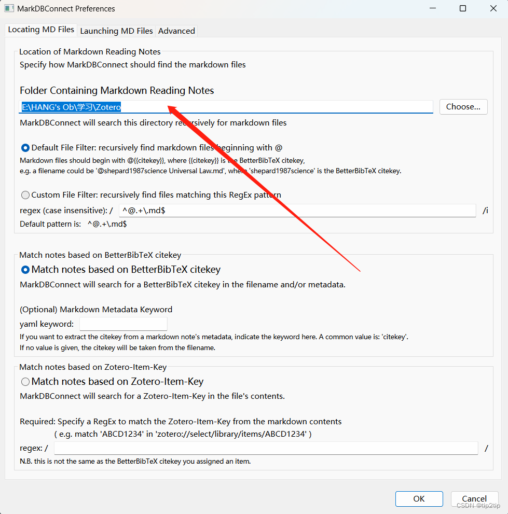Click the case insensitive regex field
508x514 pixels.
297,211
